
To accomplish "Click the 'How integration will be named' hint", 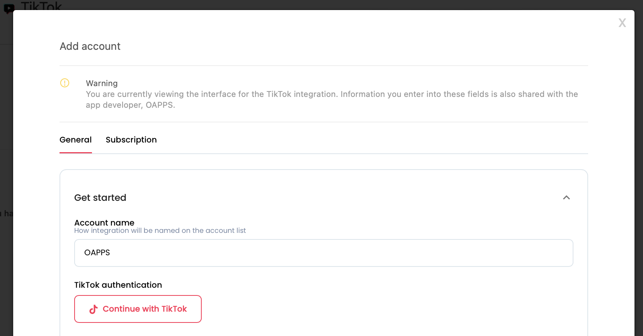I will click(160, 231).
